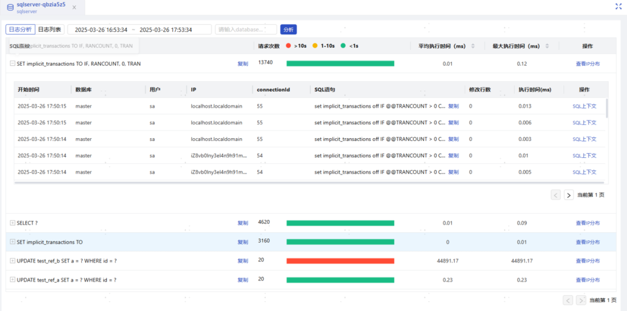
Task: Copy SQL statement of 0.013 ms row
Action: click(453, 106)
